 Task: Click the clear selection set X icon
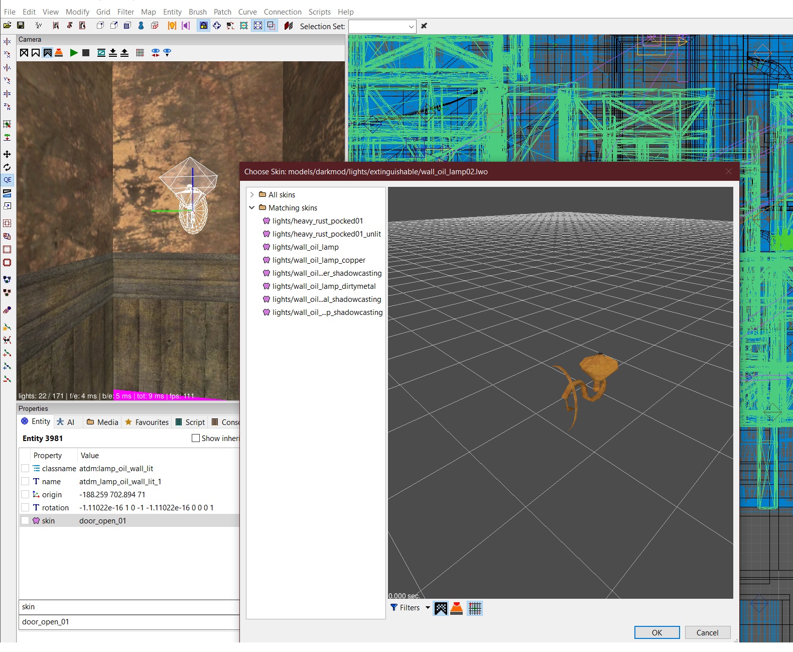pyautogui.click(x=424, y=26)
